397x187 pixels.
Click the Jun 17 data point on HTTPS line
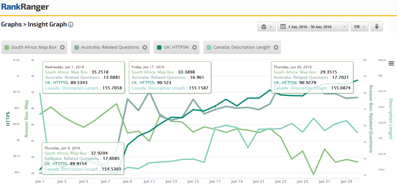click(x=215, y=106)
